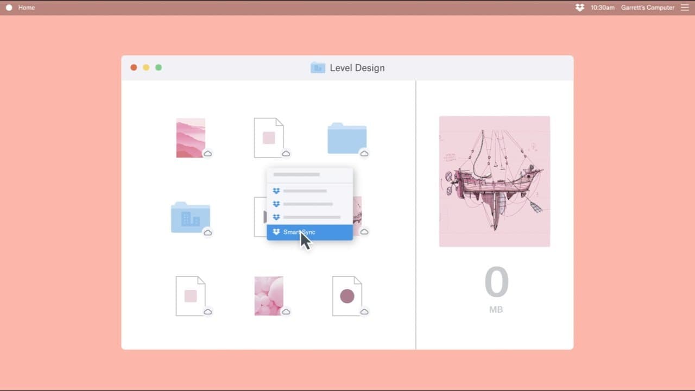Open the blue folder with building icon

pos(191,217)
